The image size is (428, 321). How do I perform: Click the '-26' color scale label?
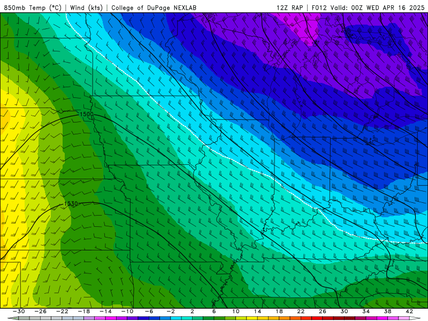pos(41,311)
